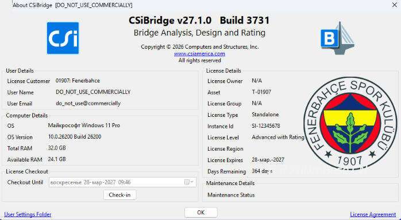
Task: Click the 'User Details' group heading
Action: [20, 70]
